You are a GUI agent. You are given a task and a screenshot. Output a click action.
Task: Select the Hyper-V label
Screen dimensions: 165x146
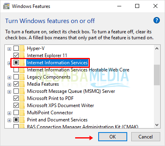point(36,48)
